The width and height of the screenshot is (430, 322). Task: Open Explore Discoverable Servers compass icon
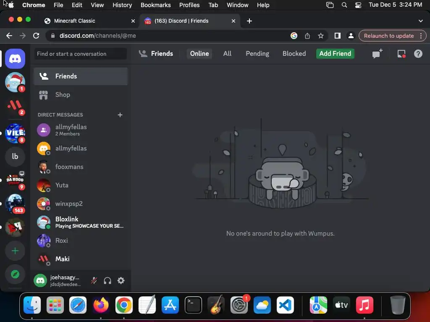tap(15, 274)
